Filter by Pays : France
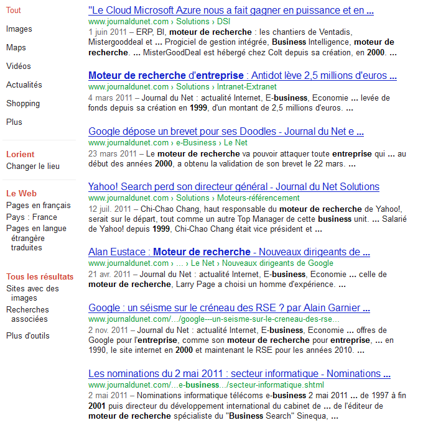 pyautogui.click(x=32, y=217)
